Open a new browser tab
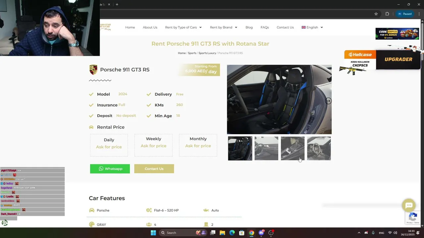 coord(117,4)
